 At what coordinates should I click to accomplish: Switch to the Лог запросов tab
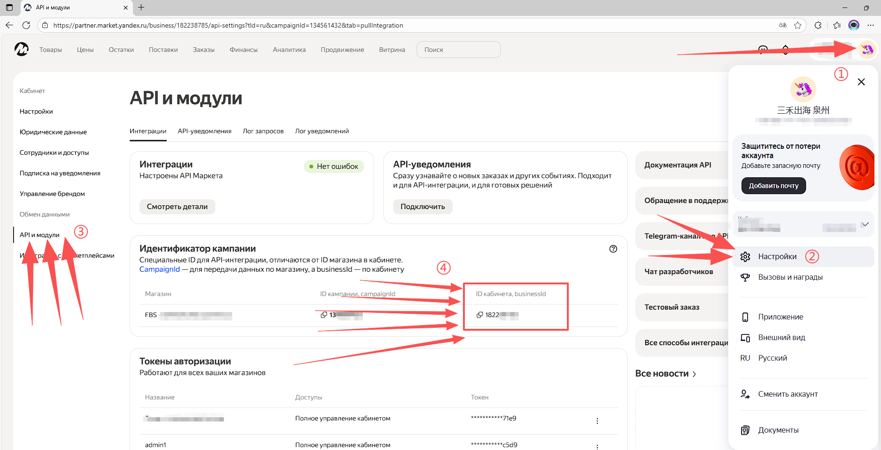point(263,131)
